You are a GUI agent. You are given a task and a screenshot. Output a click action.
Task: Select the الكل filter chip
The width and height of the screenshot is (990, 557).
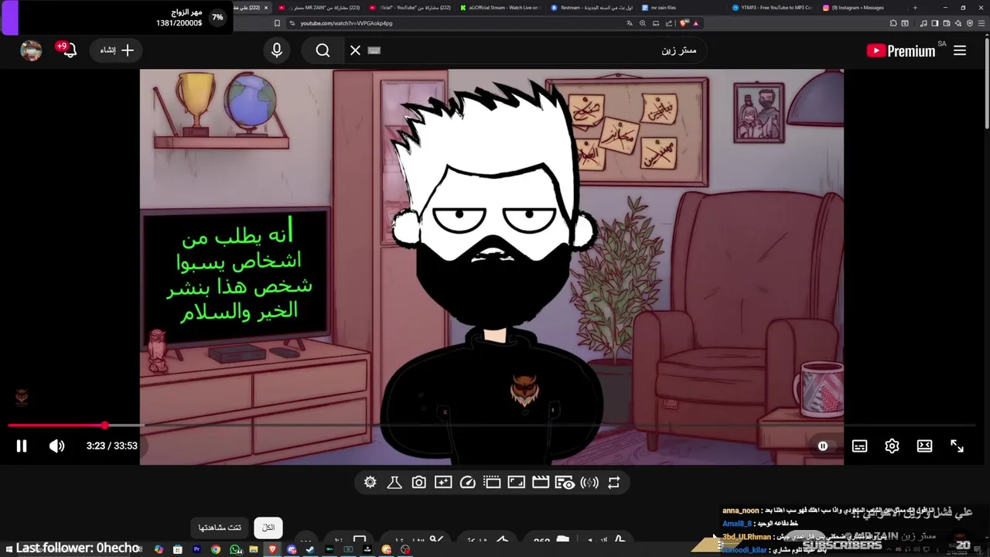pyautogui.click(x=268, y=528)
